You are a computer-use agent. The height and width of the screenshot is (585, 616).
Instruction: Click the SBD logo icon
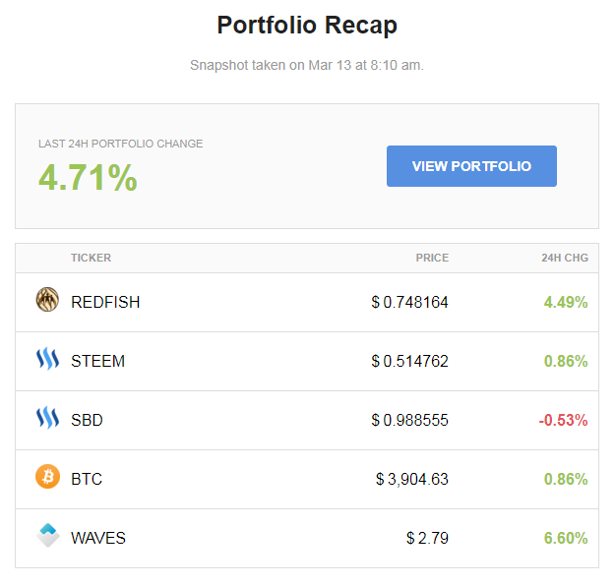click(x=47, y=417)
